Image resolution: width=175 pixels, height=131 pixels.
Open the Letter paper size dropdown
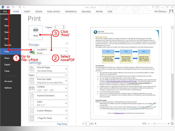[x=48, y=103]
